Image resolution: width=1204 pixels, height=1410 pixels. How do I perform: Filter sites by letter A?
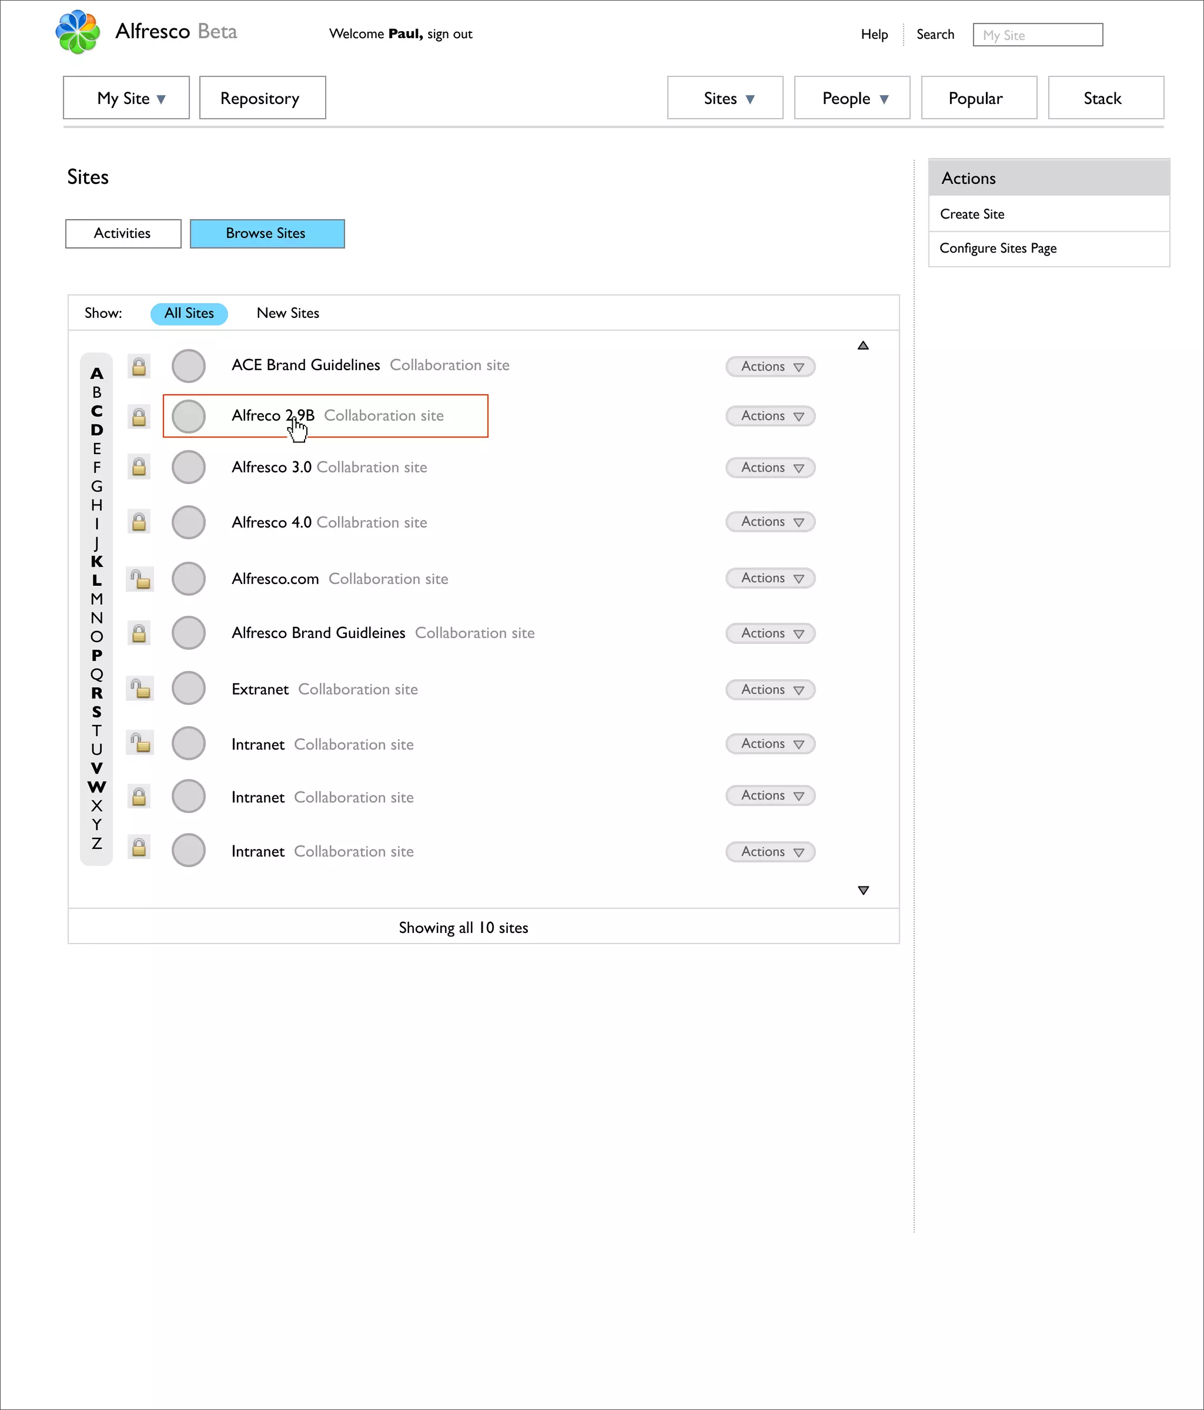pyautogui.click(x=96, y=374)
